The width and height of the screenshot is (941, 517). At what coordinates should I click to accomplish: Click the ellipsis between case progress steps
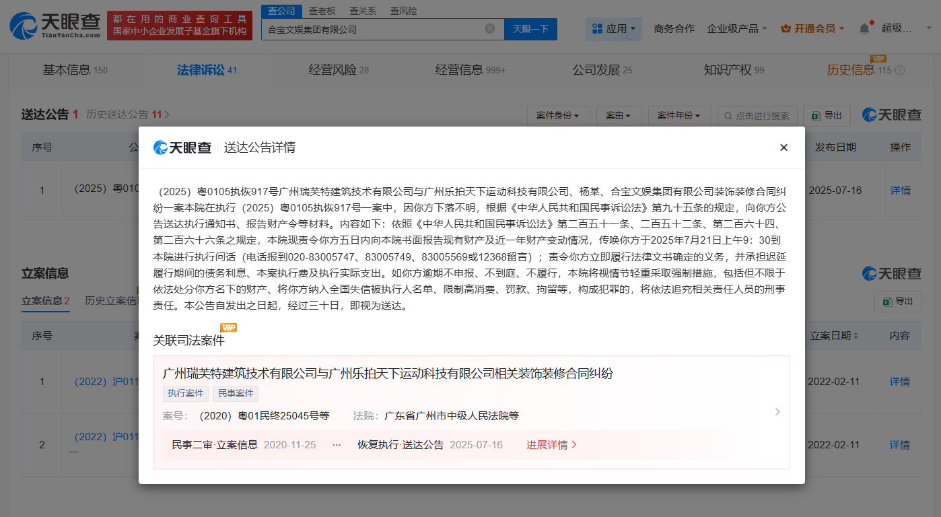click(x=337, y=445)
